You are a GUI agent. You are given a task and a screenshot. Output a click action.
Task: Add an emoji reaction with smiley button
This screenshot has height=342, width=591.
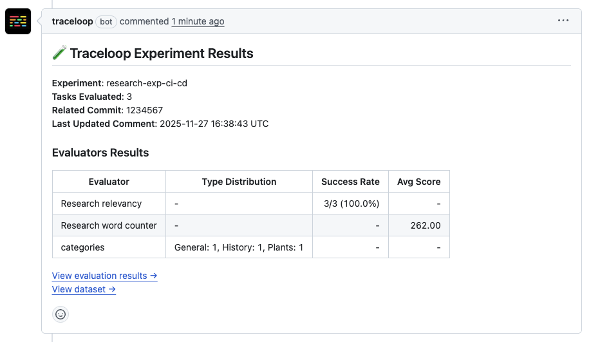point(61,314)
